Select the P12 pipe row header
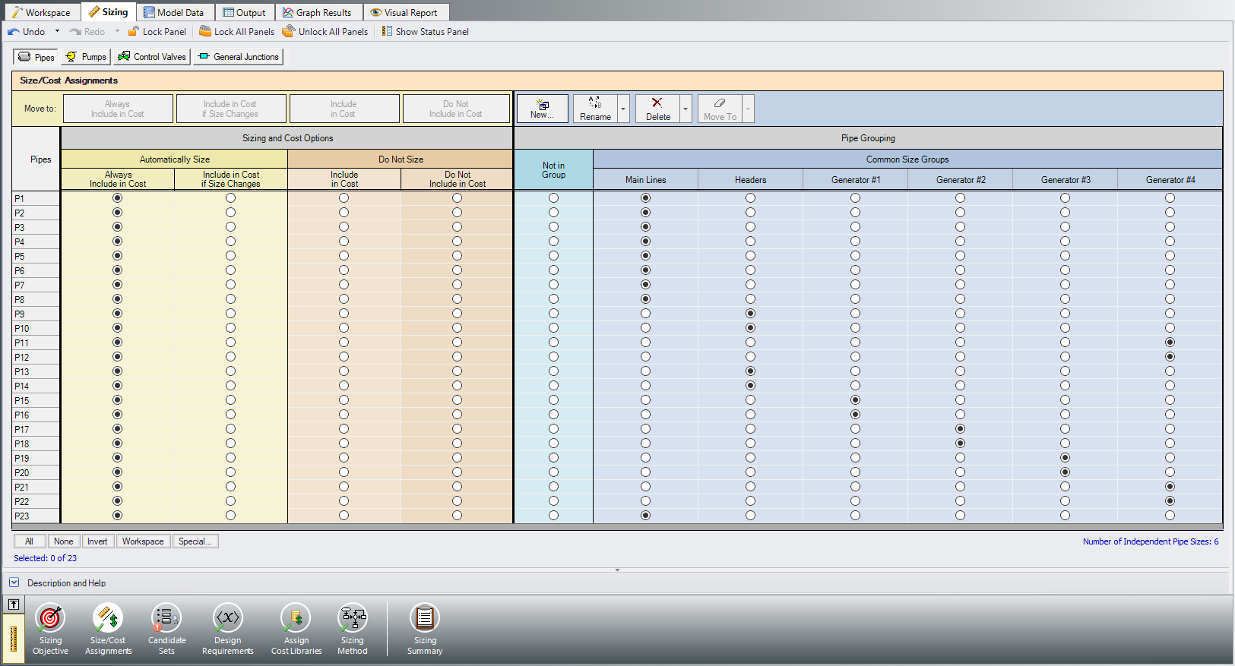Image resolution: width=1235 pixels, height=666 pixels. click(36, 357)
